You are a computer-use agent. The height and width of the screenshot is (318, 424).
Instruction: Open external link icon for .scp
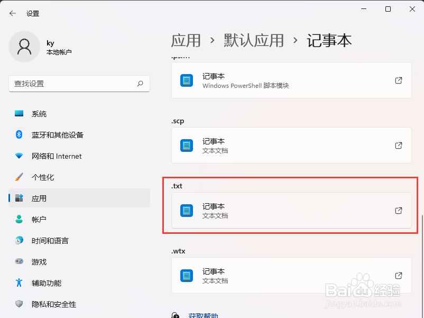click(399, 146)
